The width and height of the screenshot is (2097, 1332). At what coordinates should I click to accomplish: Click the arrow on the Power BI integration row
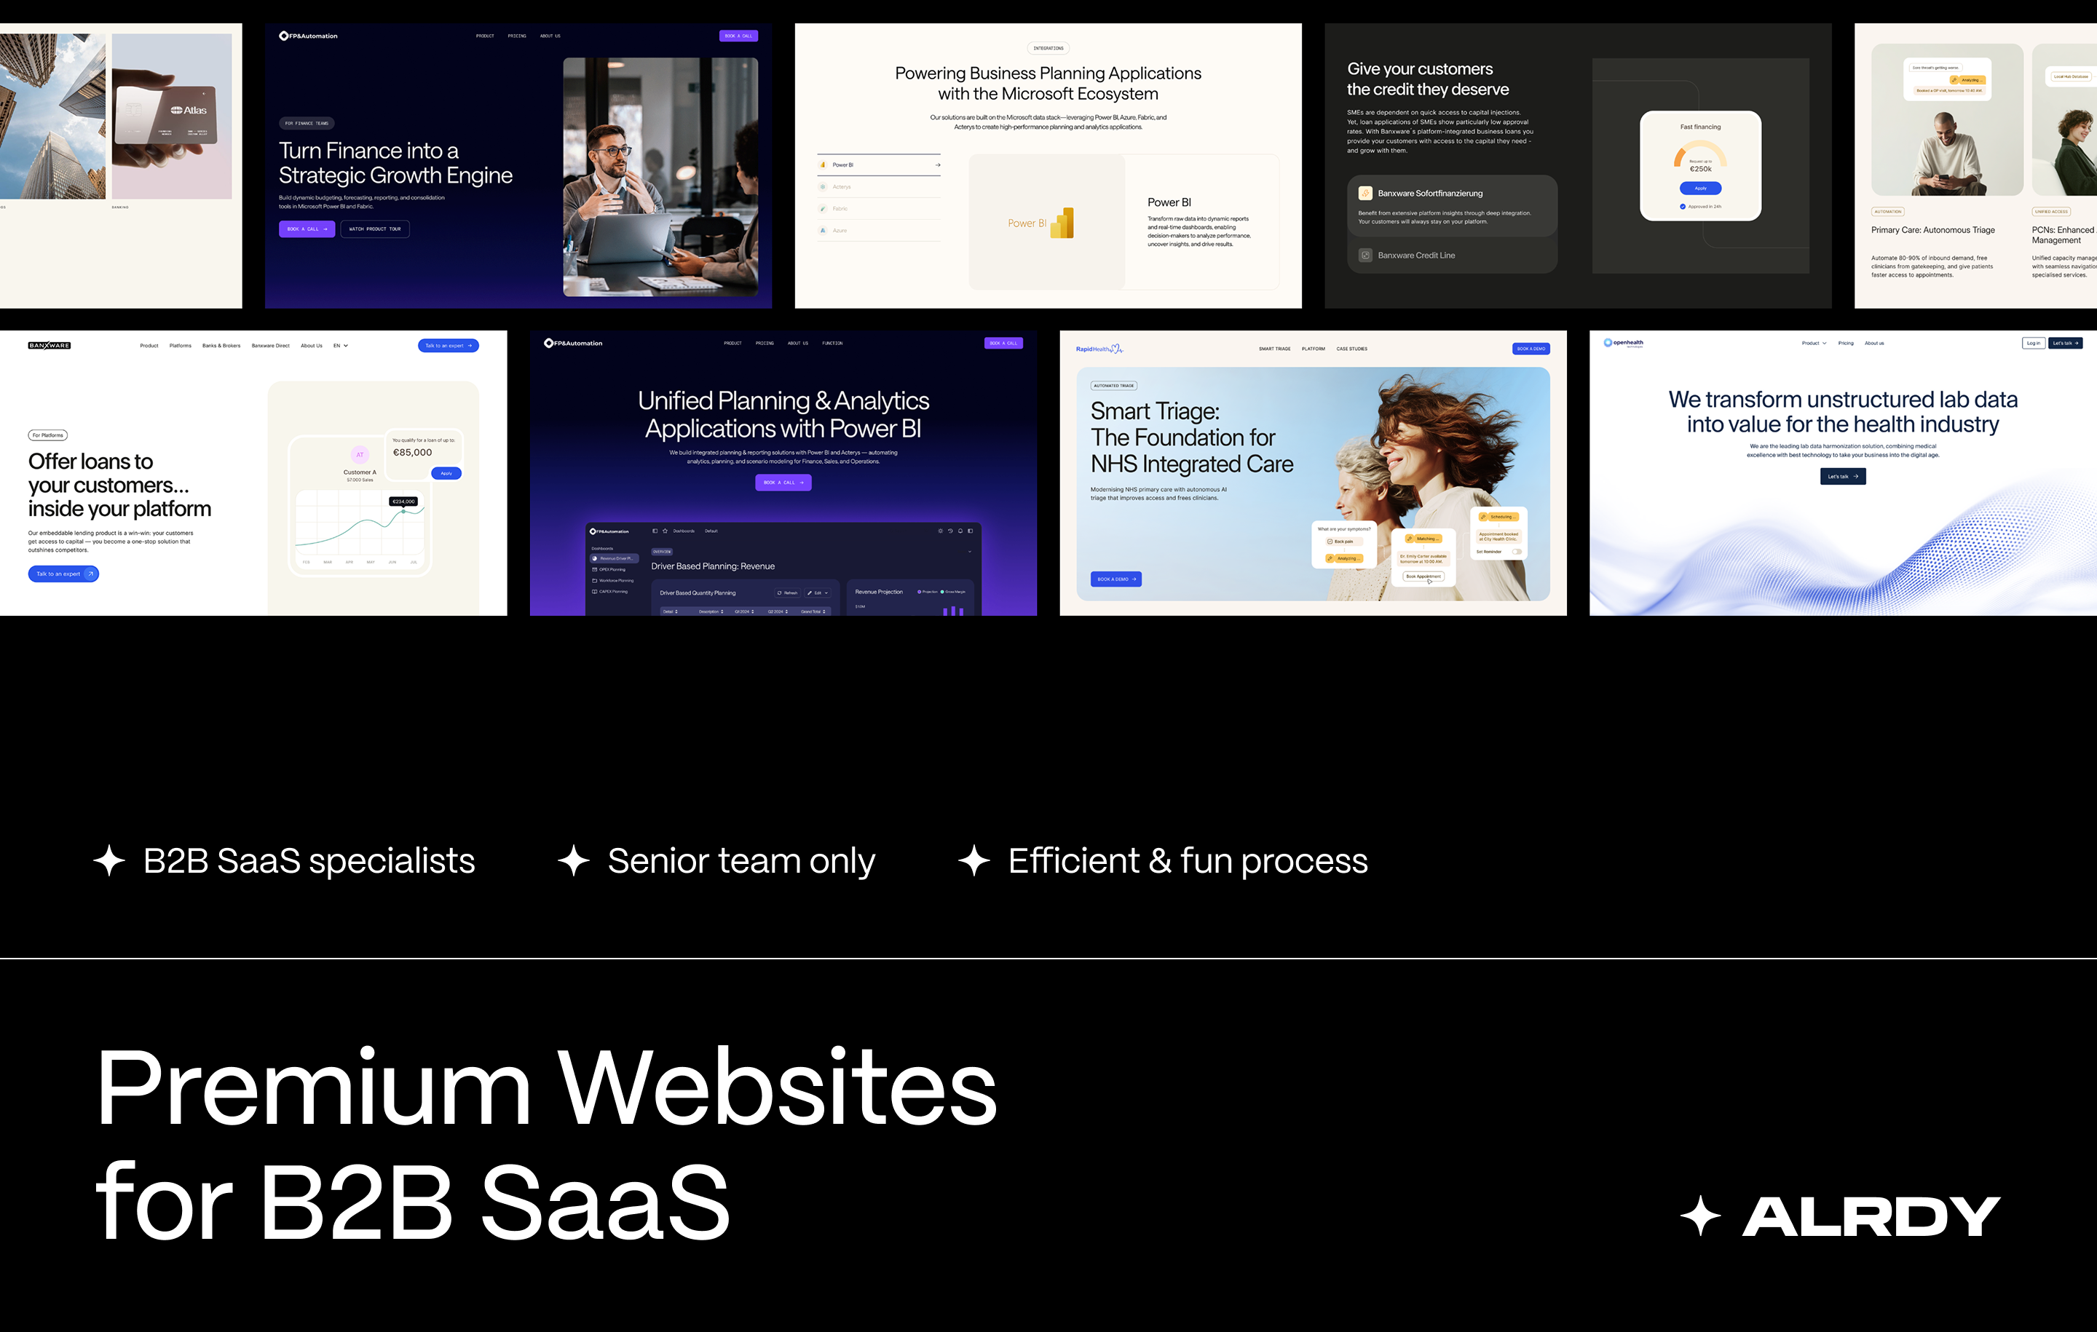coord(938,164)
